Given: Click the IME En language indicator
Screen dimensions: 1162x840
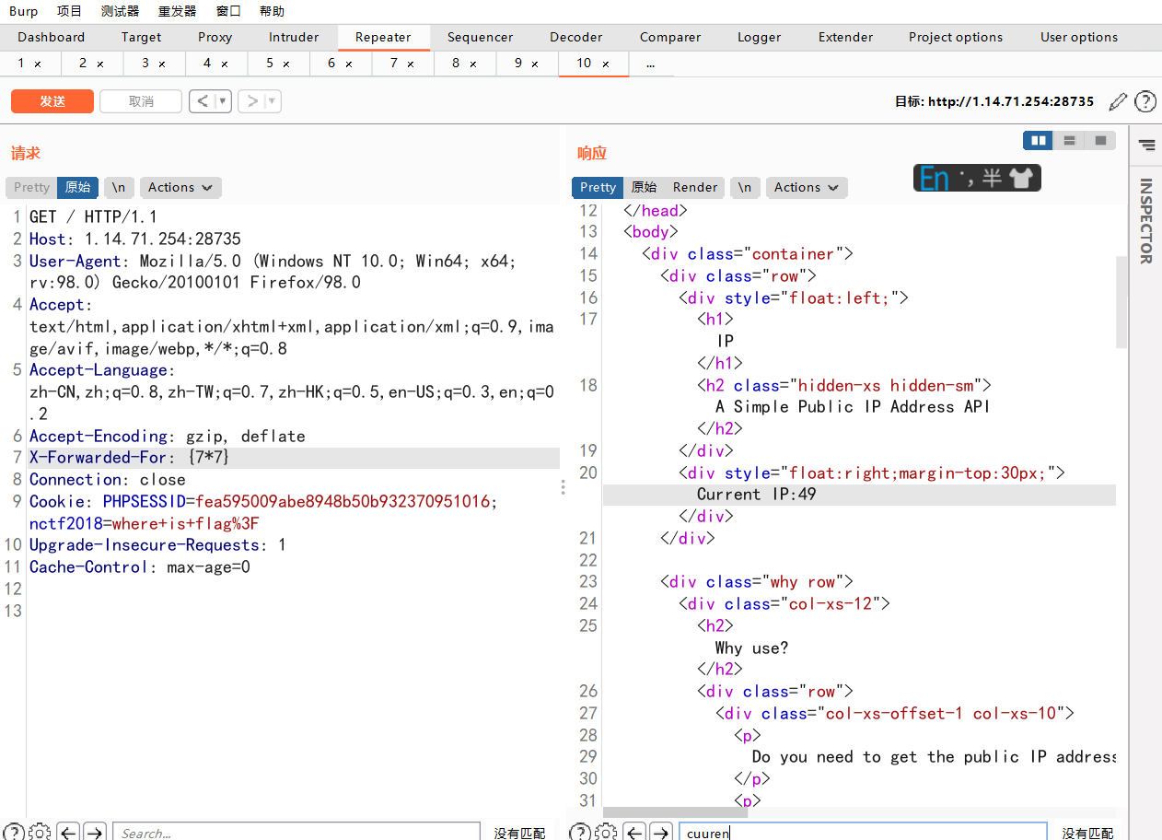Looking at the screenshot, I should coord(935,178).
